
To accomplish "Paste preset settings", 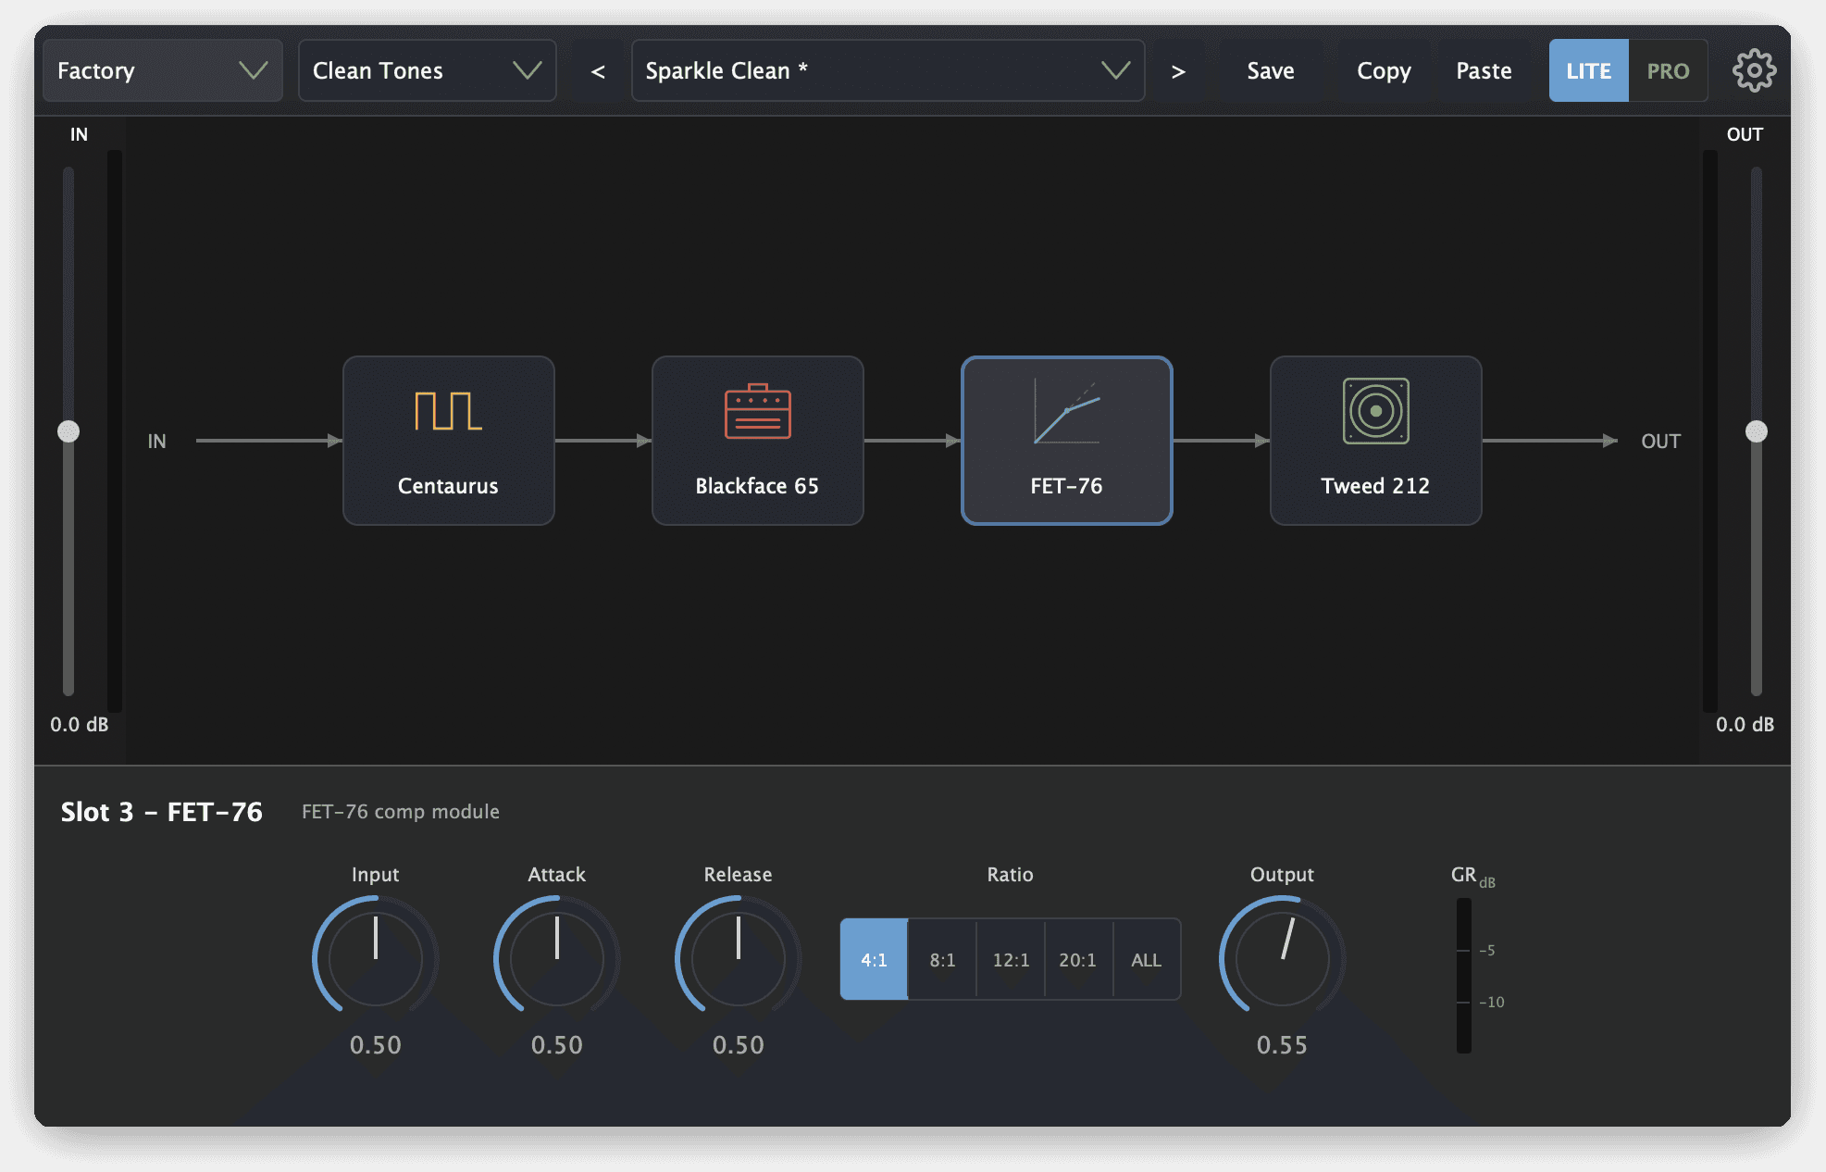I will [x=1484, y=71].
